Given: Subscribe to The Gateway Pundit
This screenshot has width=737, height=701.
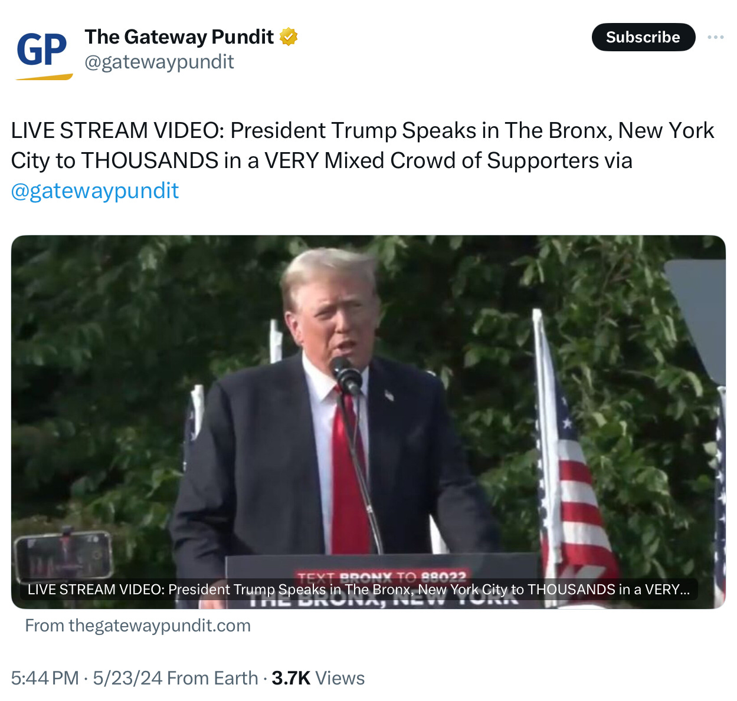Looking at the screenshot, I should pos(643,37).
